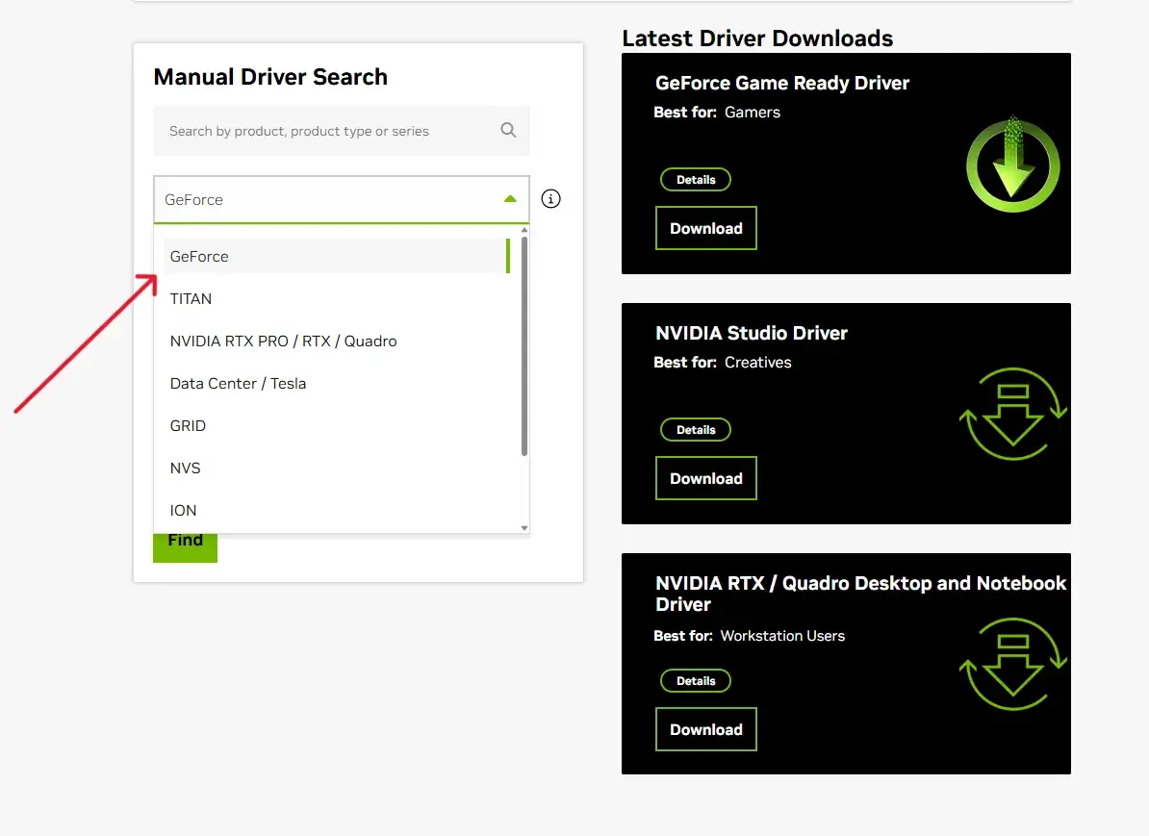Choose Data Center / Tesla option
The width and height of the screenshot is (1149, 836).
pos(238,384)
